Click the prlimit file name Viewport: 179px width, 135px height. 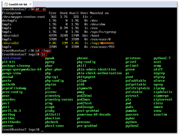pyautogui.click(x=132, y=66)
